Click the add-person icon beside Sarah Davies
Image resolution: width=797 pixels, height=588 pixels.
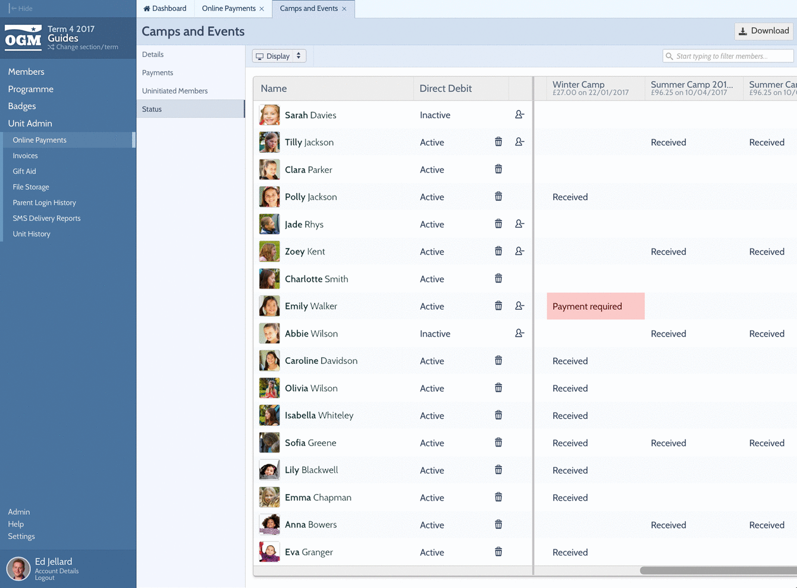point(520,115)
